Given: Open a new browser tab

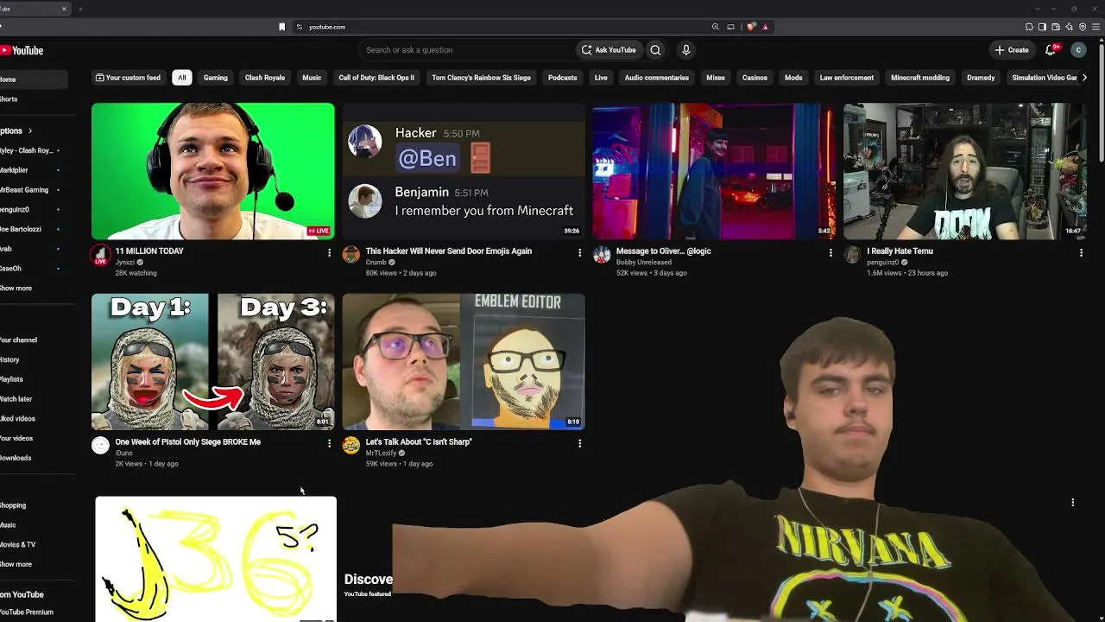Looking at the screenshot, I should point(80,9).
